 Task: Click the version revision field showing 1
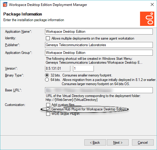(83, 68)
